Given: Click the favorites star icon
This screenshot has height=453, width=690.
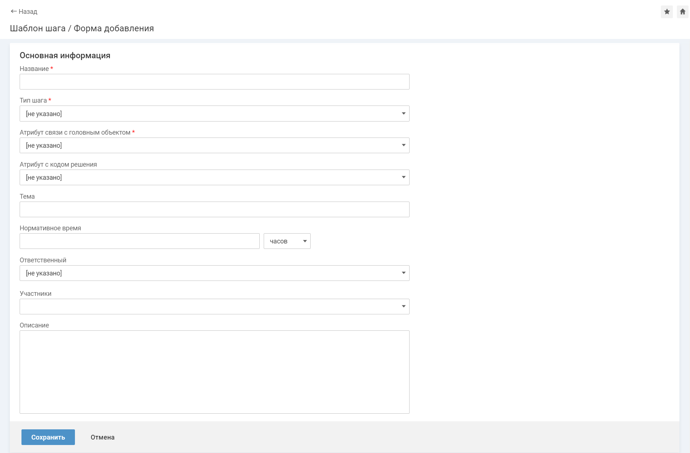Looking at the screenshot, I should (x=667, y=12).
